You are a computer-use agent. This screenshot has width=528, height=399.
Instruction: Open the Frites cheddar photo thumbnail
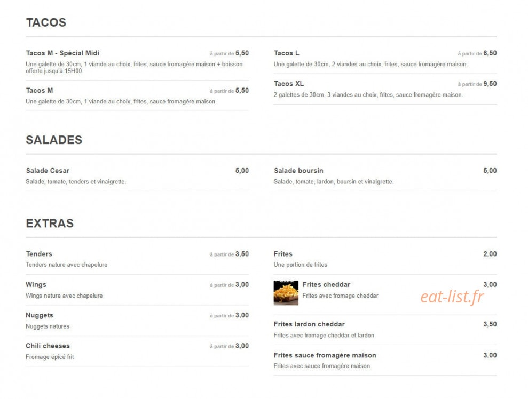[286, 293]
